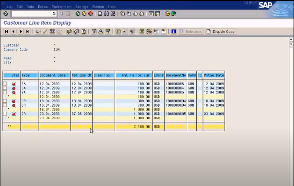This screenshot has width=294, height=186.
Task: Click the previous item arrow icon
Action: (x=14, y=32)
